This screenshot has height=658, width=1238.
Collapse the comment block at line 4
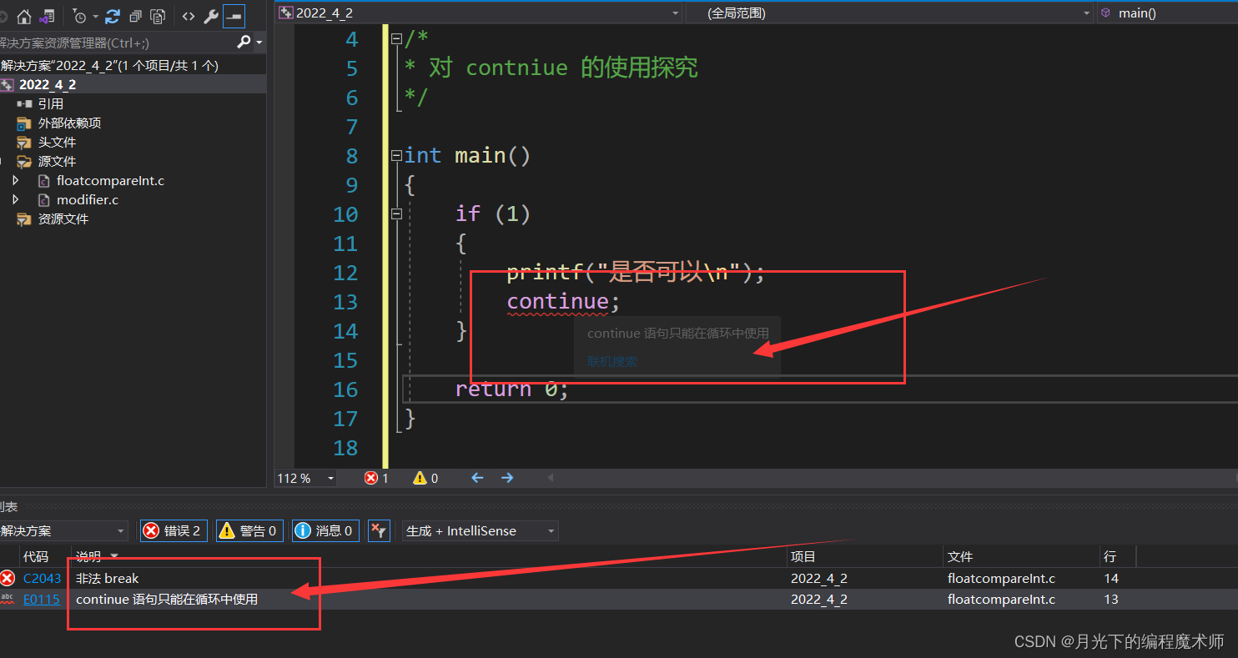pos(396,38)
